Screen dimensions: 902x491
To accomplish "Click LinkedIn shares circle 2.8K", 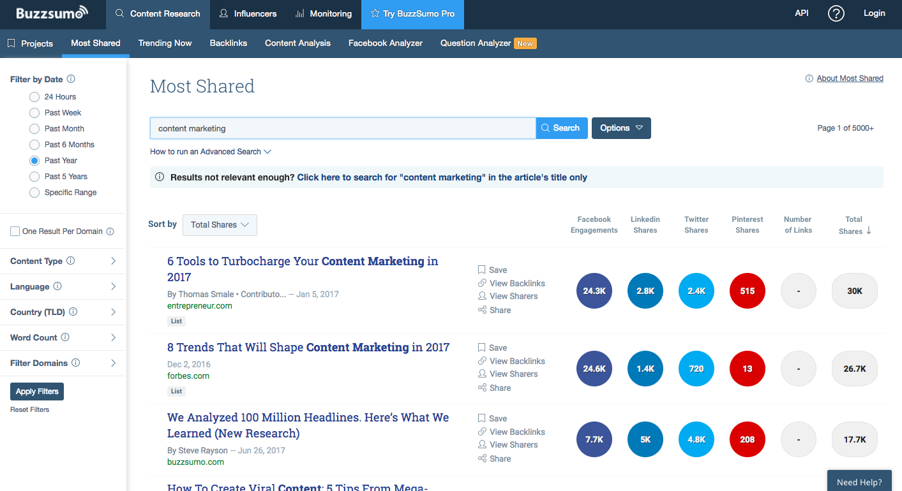I will [645, 291].
